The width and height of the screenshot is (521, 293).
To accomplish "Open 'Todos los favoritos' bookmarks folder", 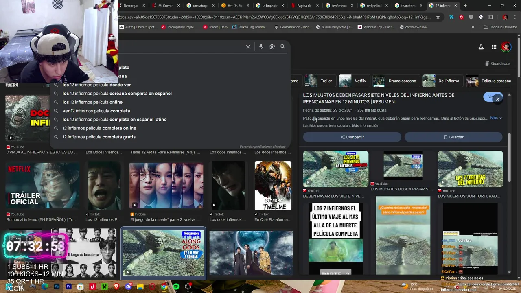I will [x=501, y=27].
